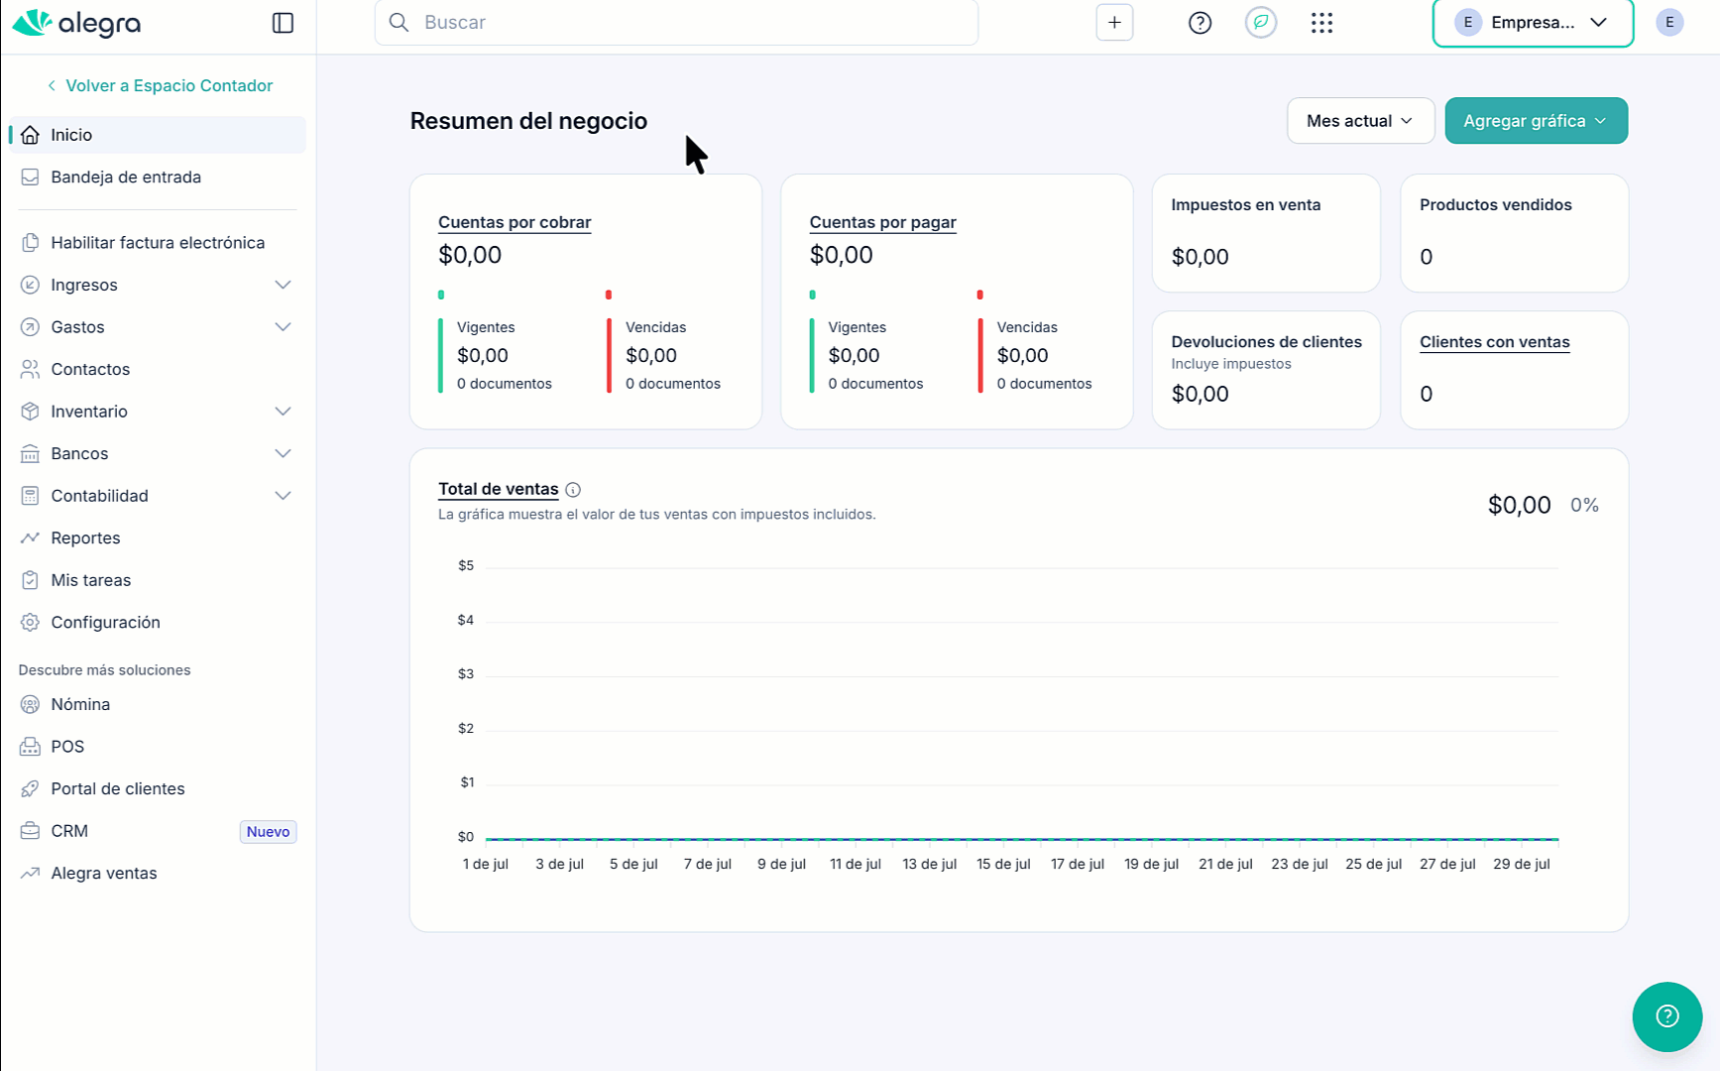The height and width of the screenshot is (1071, 1720).
Task: Click the CRM icon in sidebar
Action: [x=31, y=831]
